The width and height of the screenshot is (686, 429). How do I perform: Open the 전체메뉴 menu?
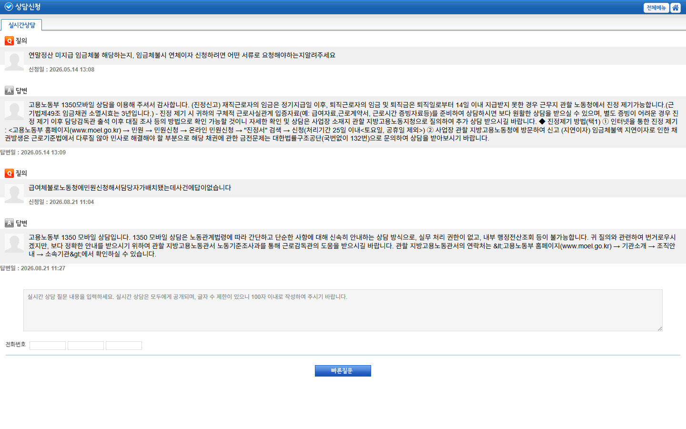[x=656, y=8]
